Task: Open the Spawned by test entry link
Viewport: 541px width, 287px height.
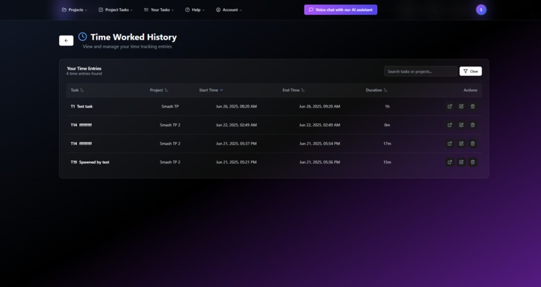Action: coord(450,162)
